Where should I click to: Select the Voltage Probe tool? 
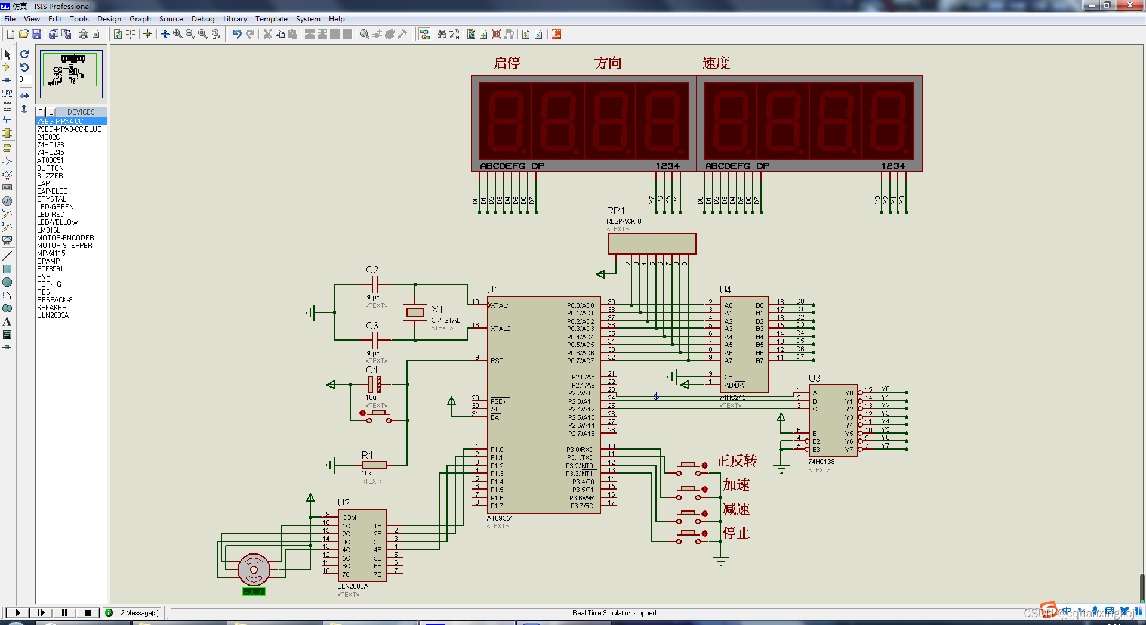coord(7,214)
